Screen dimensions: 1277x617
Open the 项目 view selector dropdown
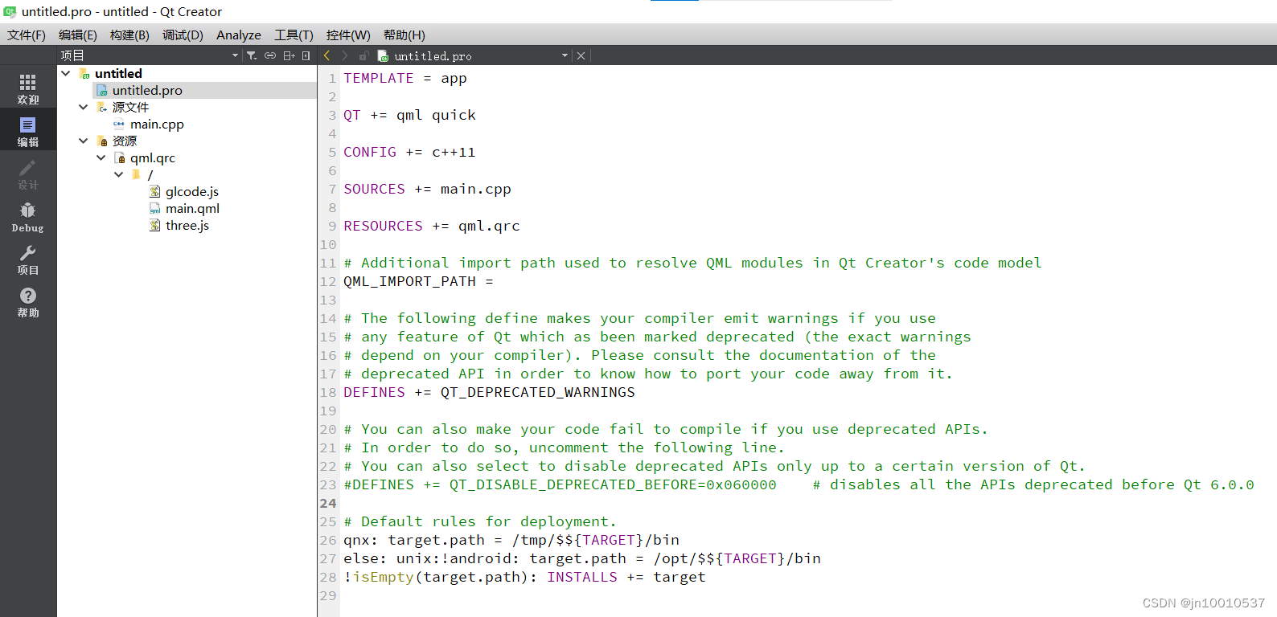point(235,55)
